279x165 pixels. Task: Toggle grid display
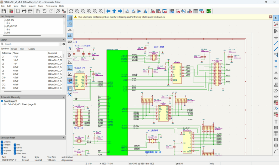[x=69, y=18]
